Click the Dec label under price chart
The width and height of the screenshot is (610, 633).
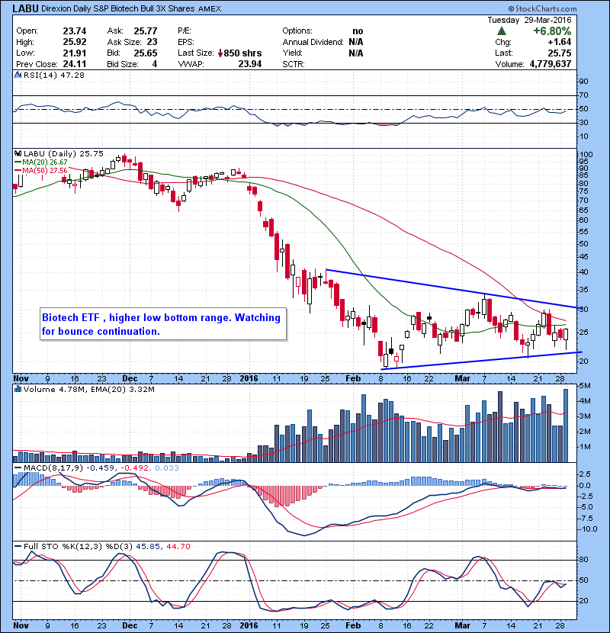coord(130,378)
